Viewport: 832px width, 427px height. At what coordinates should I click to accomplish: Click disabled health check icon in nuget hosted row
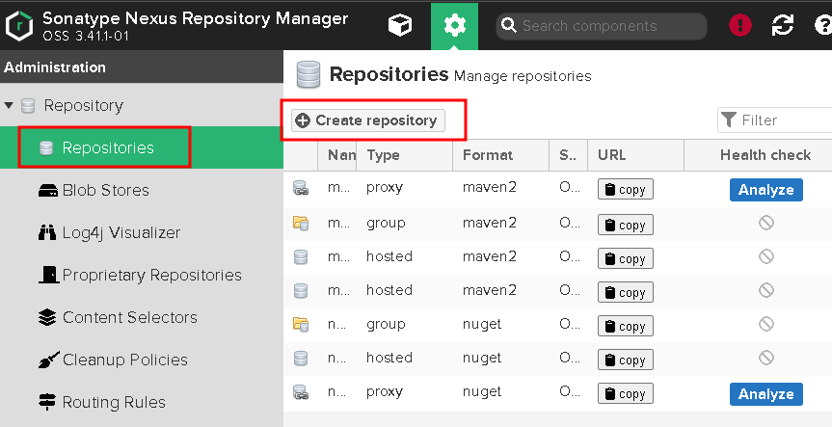(766, 358)
